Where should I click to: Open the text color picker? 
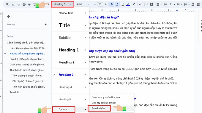[128, 4]
